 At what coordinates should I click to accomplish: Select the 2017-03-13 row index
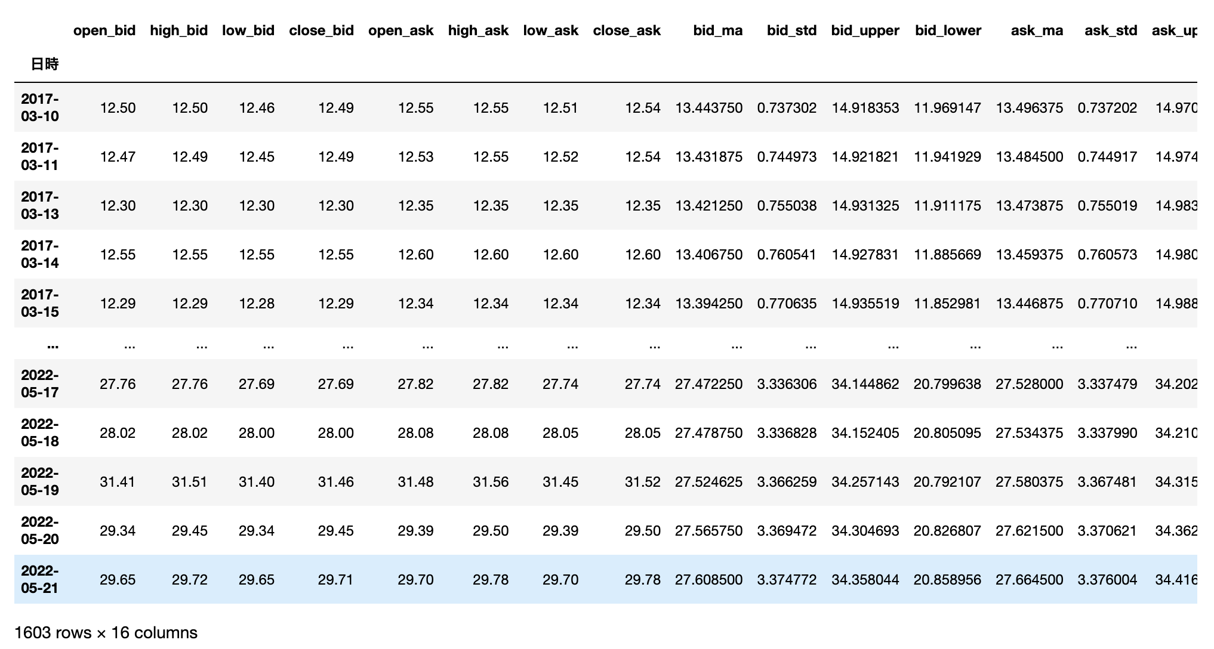[40, 205]
